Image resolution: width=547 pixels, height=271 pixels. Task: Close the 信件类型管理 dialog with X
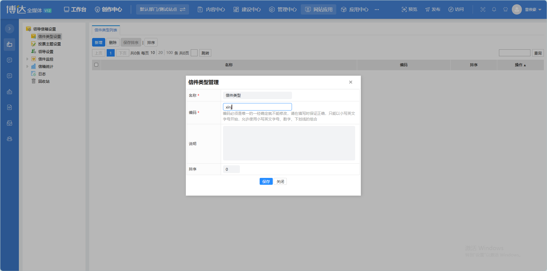[351, 82]
